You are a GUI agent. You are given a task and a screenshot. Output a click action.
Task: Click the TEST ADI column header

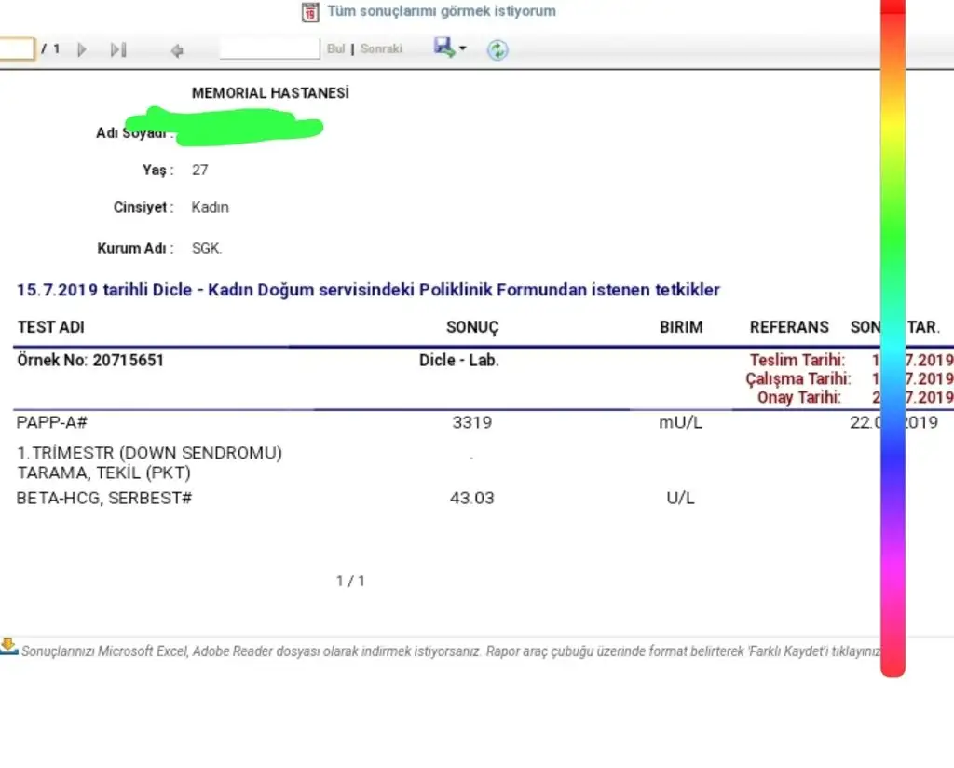(50, 327)
